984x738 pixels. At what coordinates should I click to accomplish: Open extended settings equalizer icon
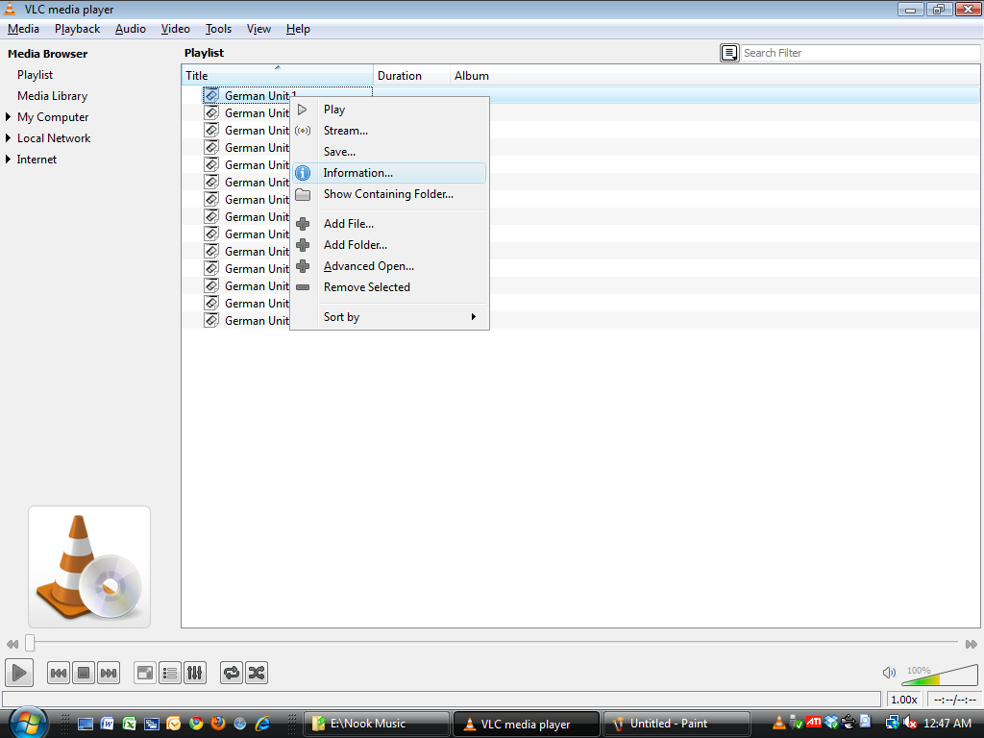click(x=194, y=673)
